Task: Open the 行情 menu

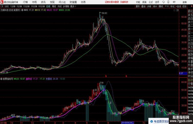Action: pyautogui.click(x=25, y=2)
